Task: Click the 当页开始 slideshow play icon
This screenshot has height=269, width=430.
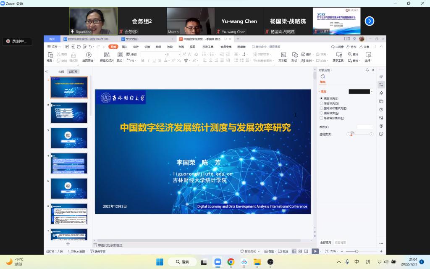Action: [x=89, y=55]
